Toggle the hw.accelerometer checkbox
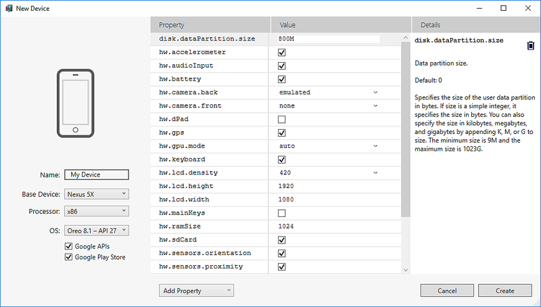This screenshot has width=541, height=307. coord(282,52)
